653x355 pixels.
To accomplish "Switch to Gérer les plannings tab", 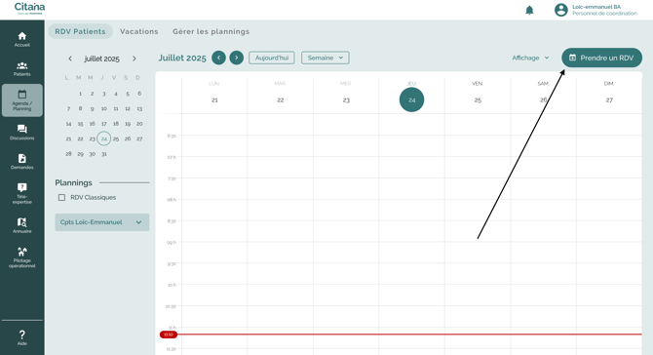I will click(211, 31).
